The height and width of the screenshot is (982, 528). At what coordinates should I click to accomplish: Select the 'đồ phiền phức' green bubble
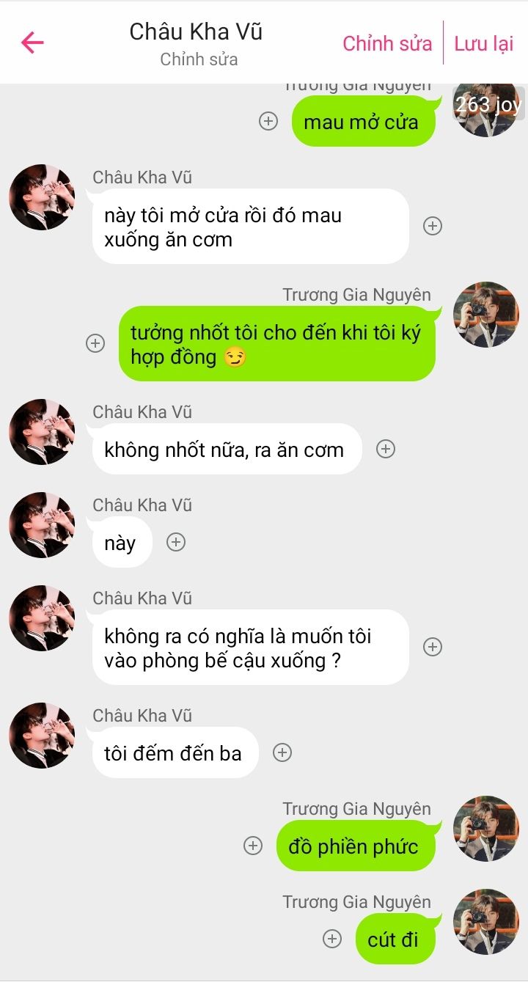(x=356, y=846)
